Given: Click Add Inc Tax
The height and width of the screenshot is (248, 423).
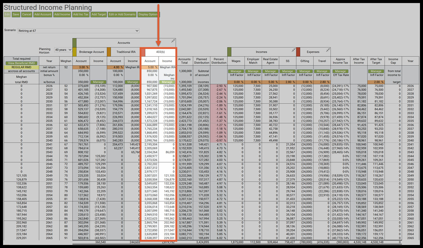Looking at the screenshot, I should point(81,14).
